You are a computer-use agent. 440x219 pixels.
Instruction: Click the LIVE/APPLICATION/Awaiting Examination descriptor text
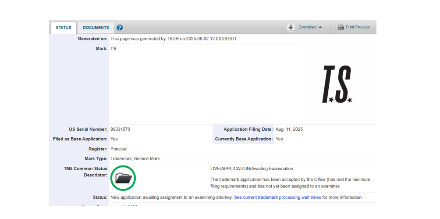252,169
